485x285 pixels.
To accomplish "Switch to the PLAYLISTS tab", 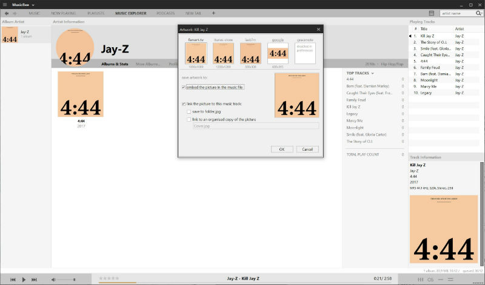I will pyautogui.click(x=96, y=13).
